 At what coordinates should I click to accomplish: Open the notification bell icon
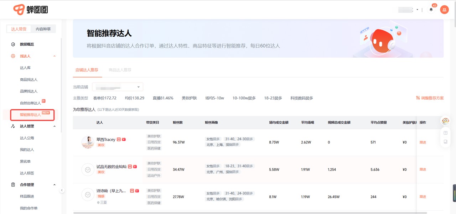431,10
